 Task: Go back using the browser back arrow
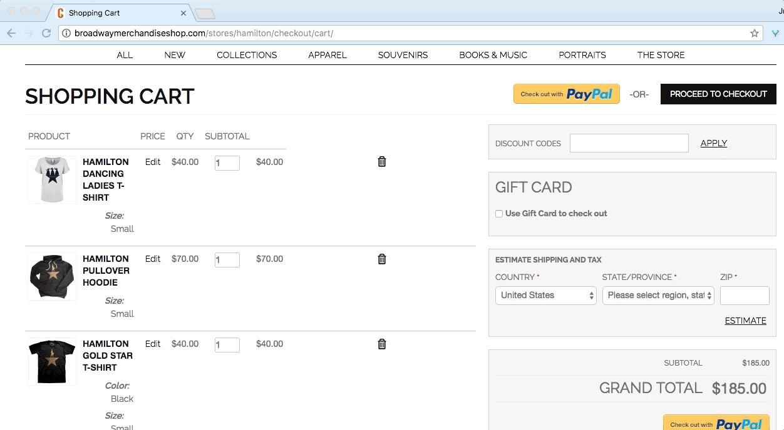point(11,33)
